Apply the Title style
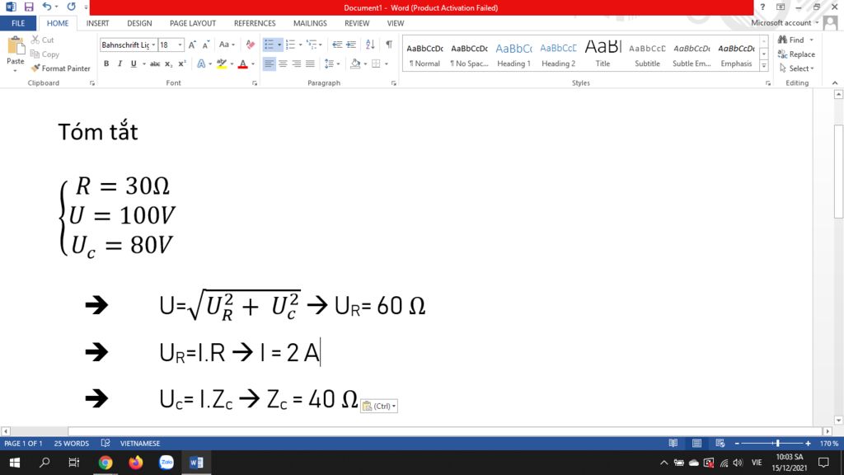Image resolution: width=844 pixels, height=475 pixels. (x=603, y=54)
